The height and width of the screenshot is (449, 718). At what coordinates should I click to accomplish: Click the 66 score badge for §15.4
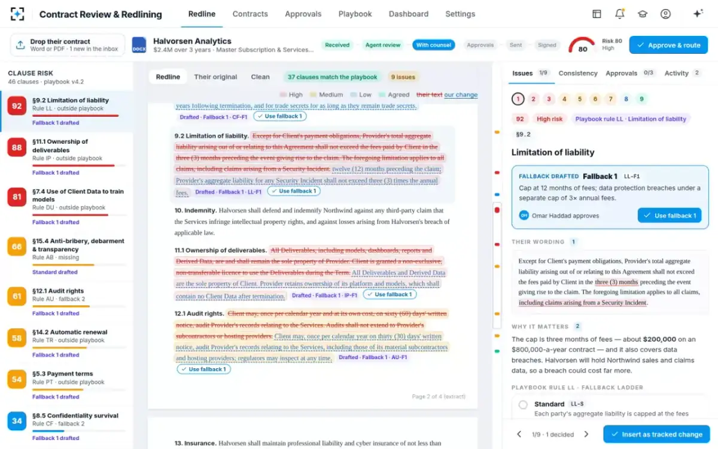(17, 247)
